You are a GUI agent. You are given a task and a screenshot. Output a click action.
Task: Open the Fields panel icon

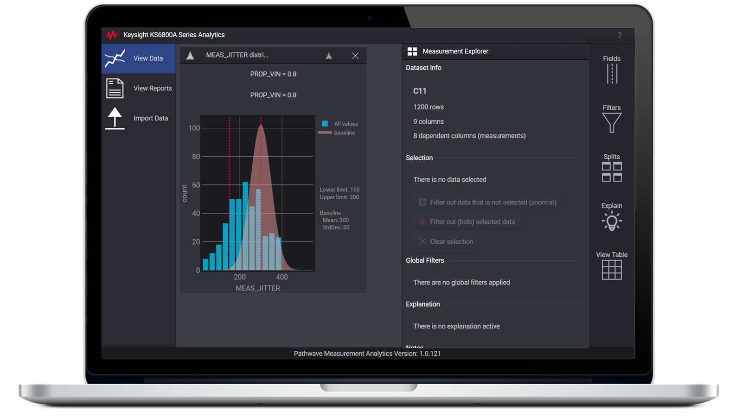612,74
